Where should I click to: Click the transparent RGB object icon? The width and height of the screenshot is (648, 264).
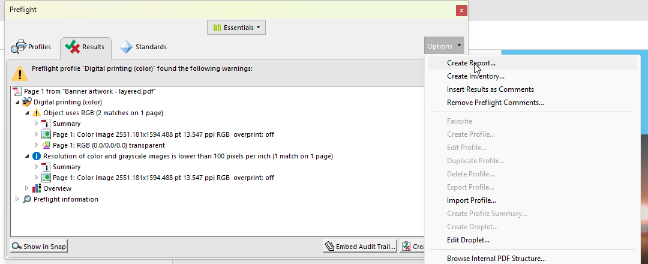click(x=46, y=145)
